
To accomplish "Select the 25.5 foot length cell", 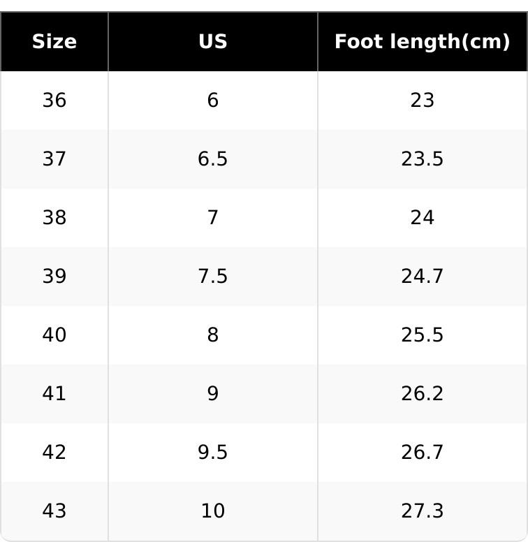I will point(422,335).
